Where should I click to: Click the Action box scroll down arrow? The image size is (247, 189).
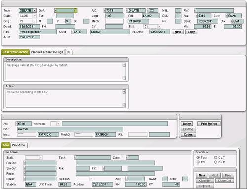coord(124,105)
